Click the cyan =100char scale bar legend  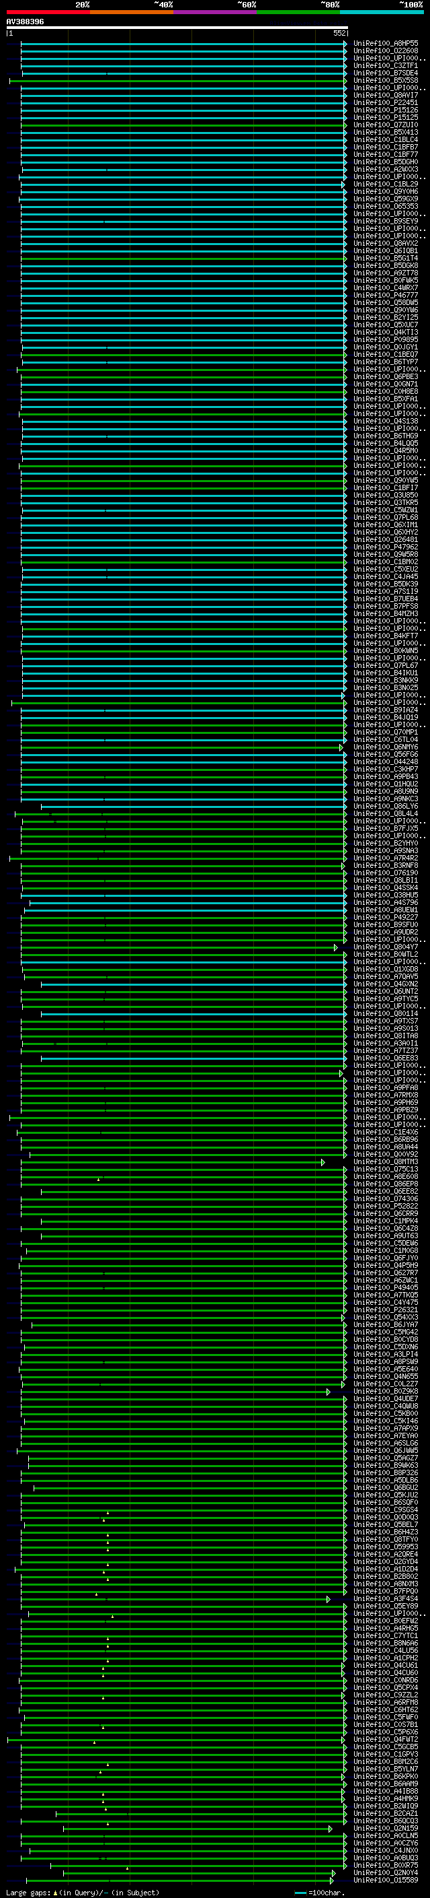coord(300,1893)
